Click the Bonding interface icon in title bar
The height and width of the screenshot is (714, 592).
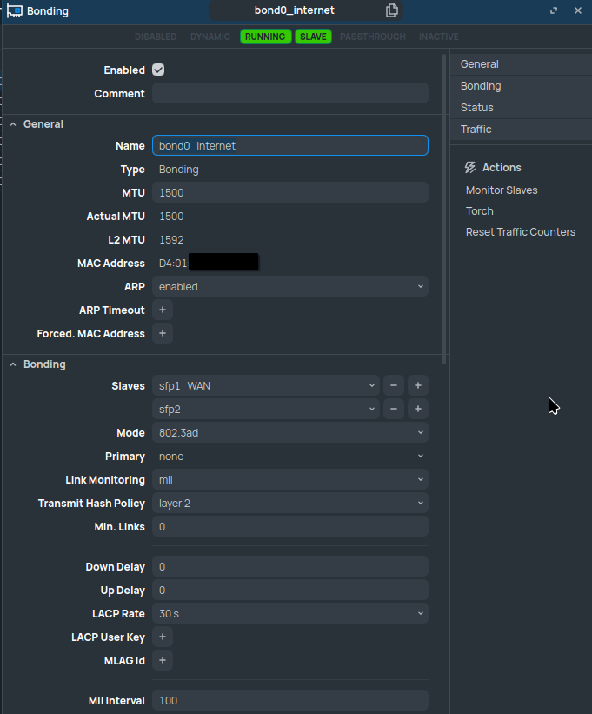tap(14, 11)
